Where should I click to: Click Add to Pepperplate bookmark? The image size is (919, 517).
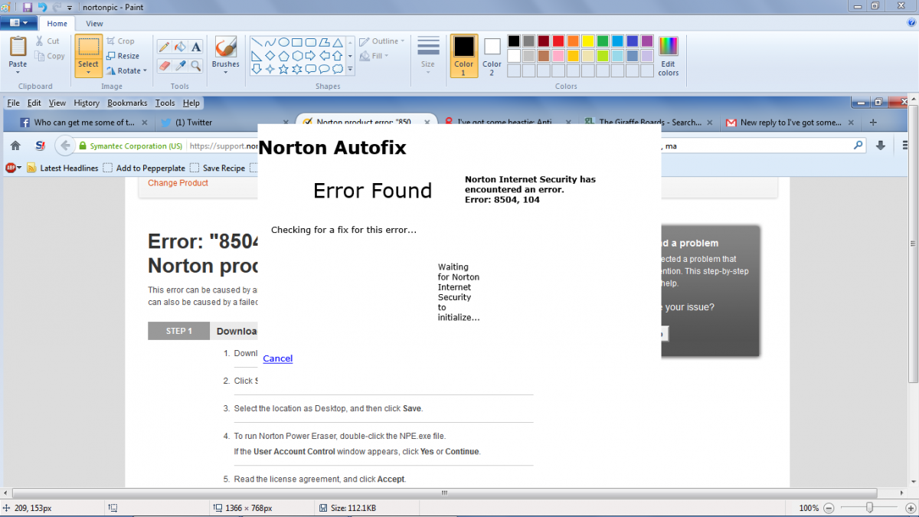(144, 169)
